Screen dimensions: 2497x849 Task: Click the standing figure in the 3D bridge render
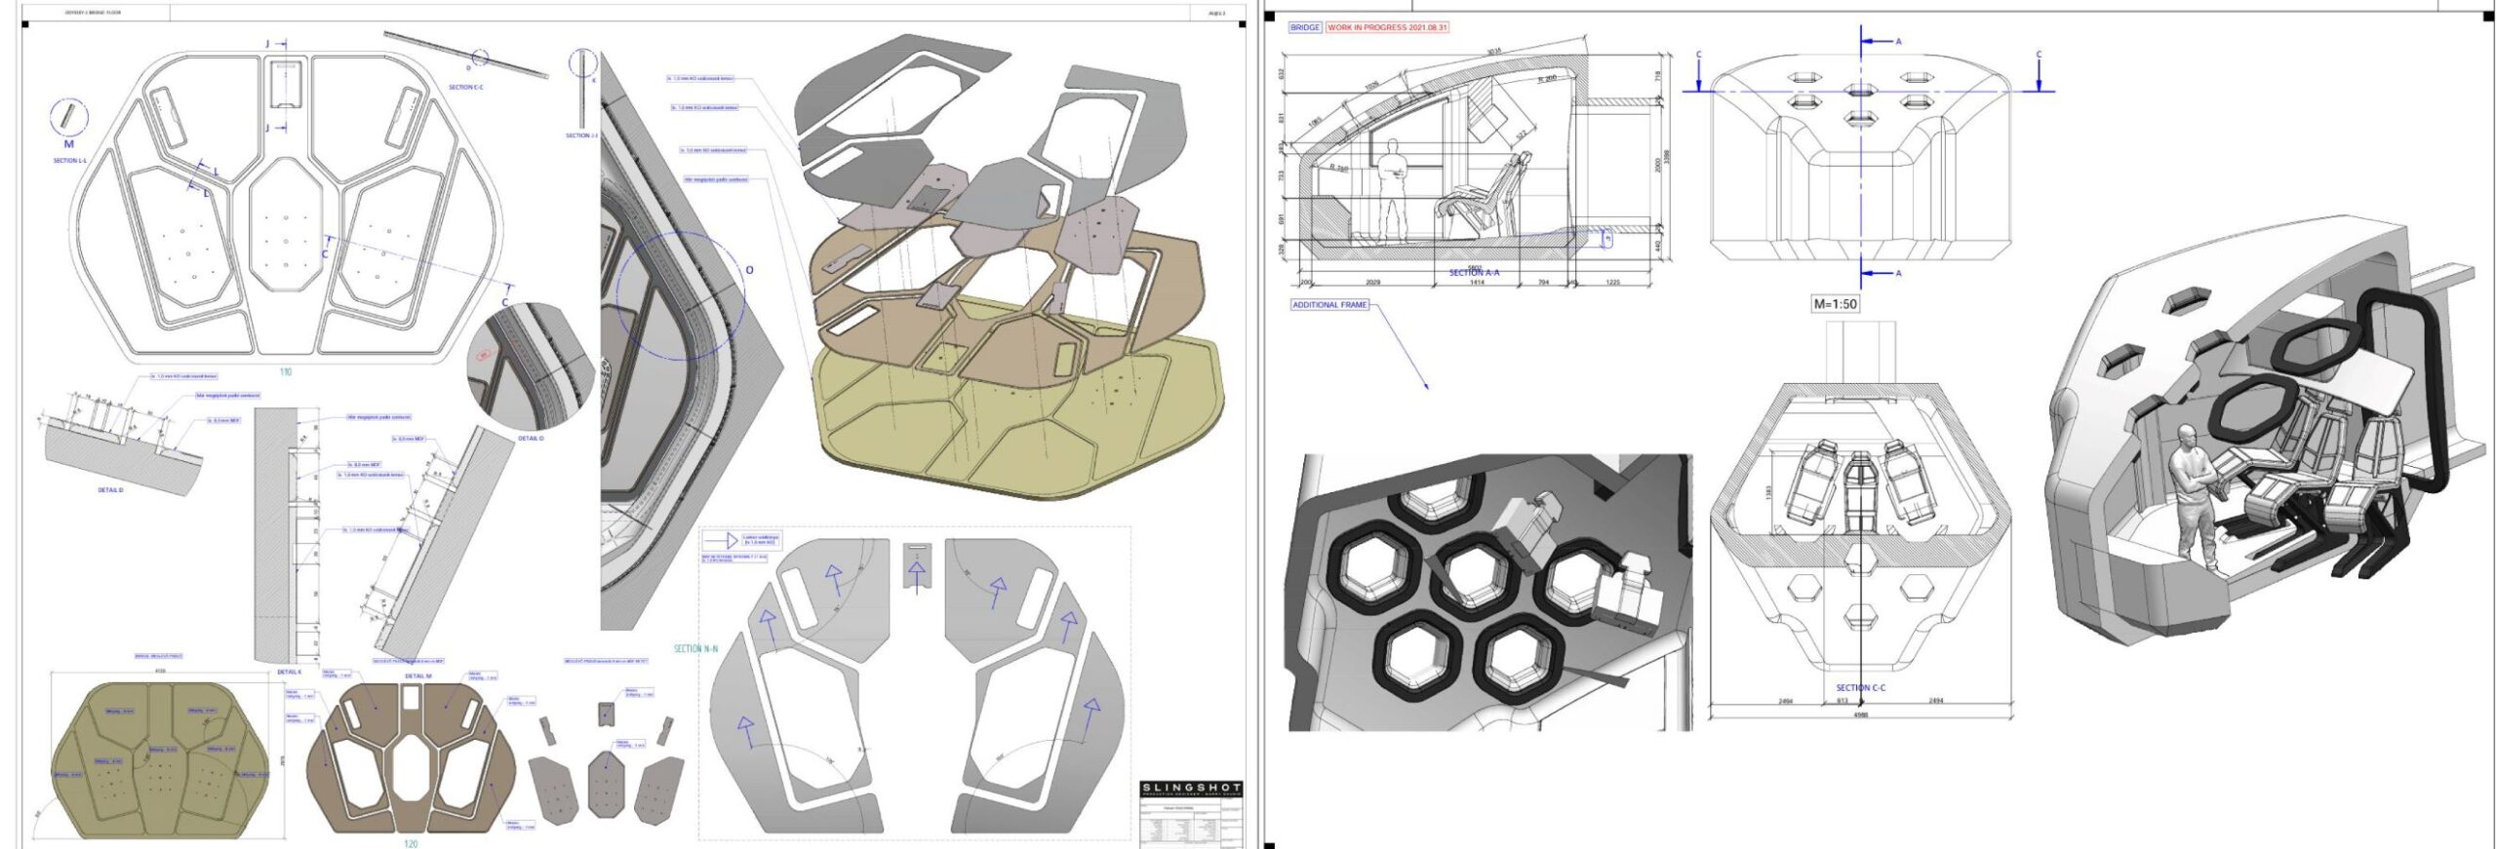tap(2196, 497)
